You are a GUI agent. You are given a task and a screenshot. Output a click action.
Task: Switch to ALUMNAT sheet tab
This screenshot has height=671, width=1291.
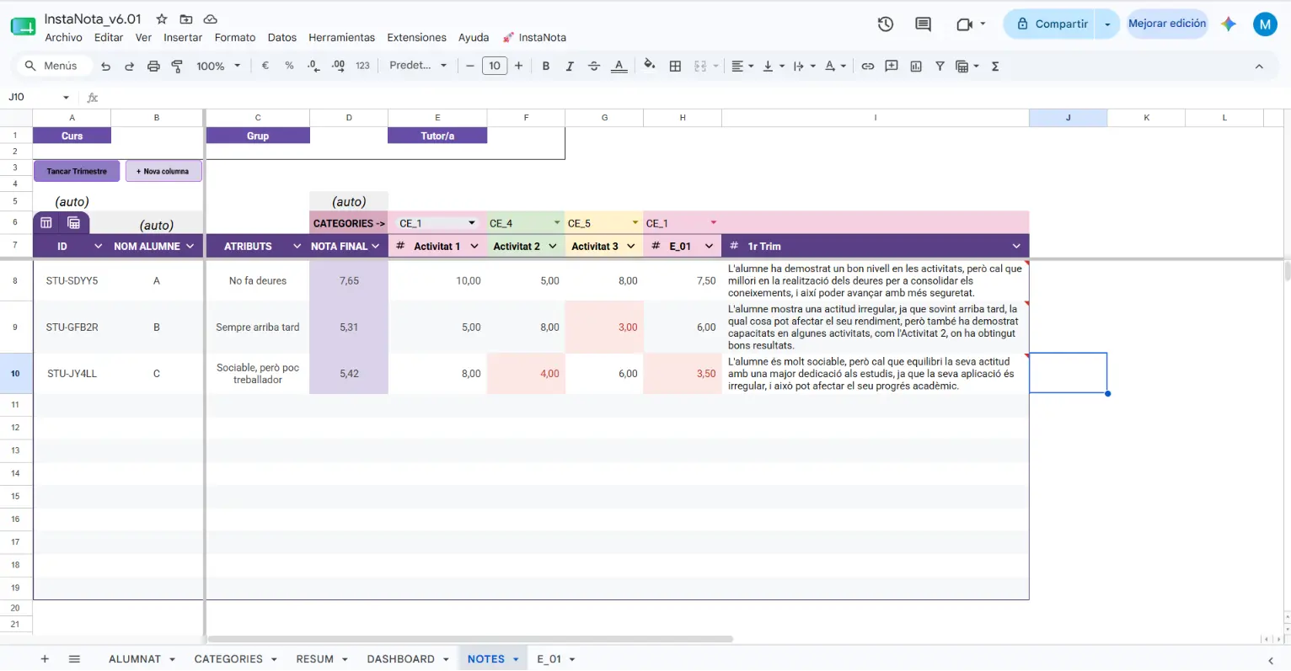135,659
